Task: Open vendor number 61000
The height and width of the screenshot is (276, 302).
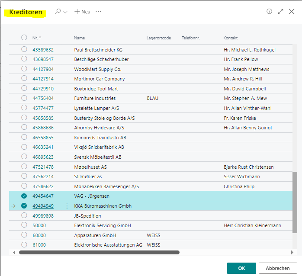Action: (x=39, y=245)
